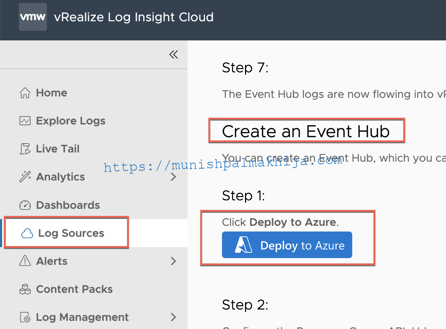The height and width of the screenshot is (329, 446).
Task: Click the Explore Logs chart icon
Action: tap(25, 121)
